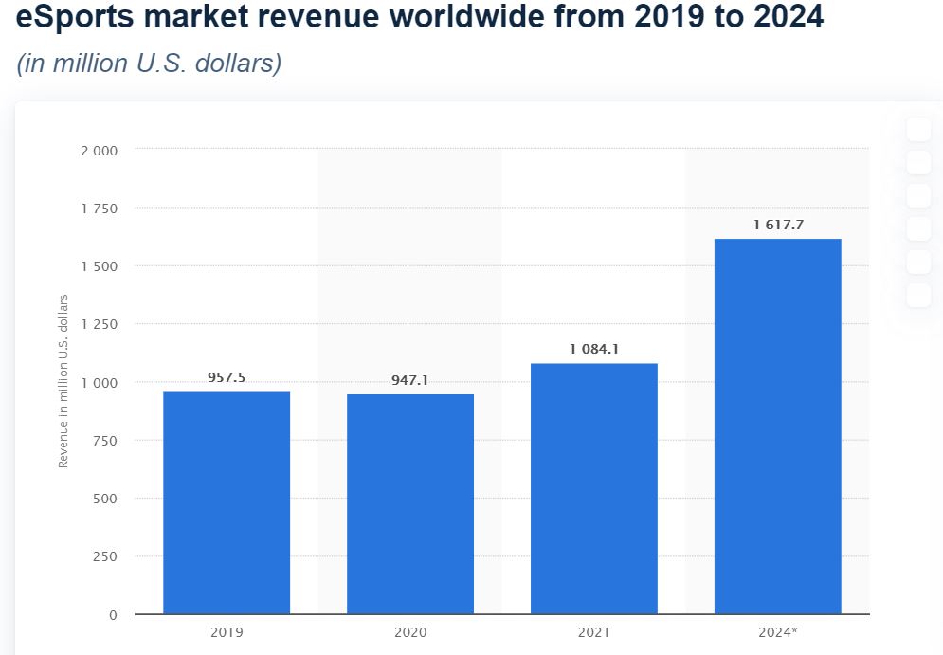Select the 2024* forecast revenue bar
943x655 pixels.
click(777, 427)
